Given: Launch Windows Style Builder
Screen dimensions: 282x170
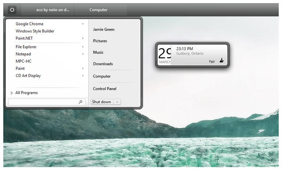Looking at the screenshot, I should pos(35,31).
